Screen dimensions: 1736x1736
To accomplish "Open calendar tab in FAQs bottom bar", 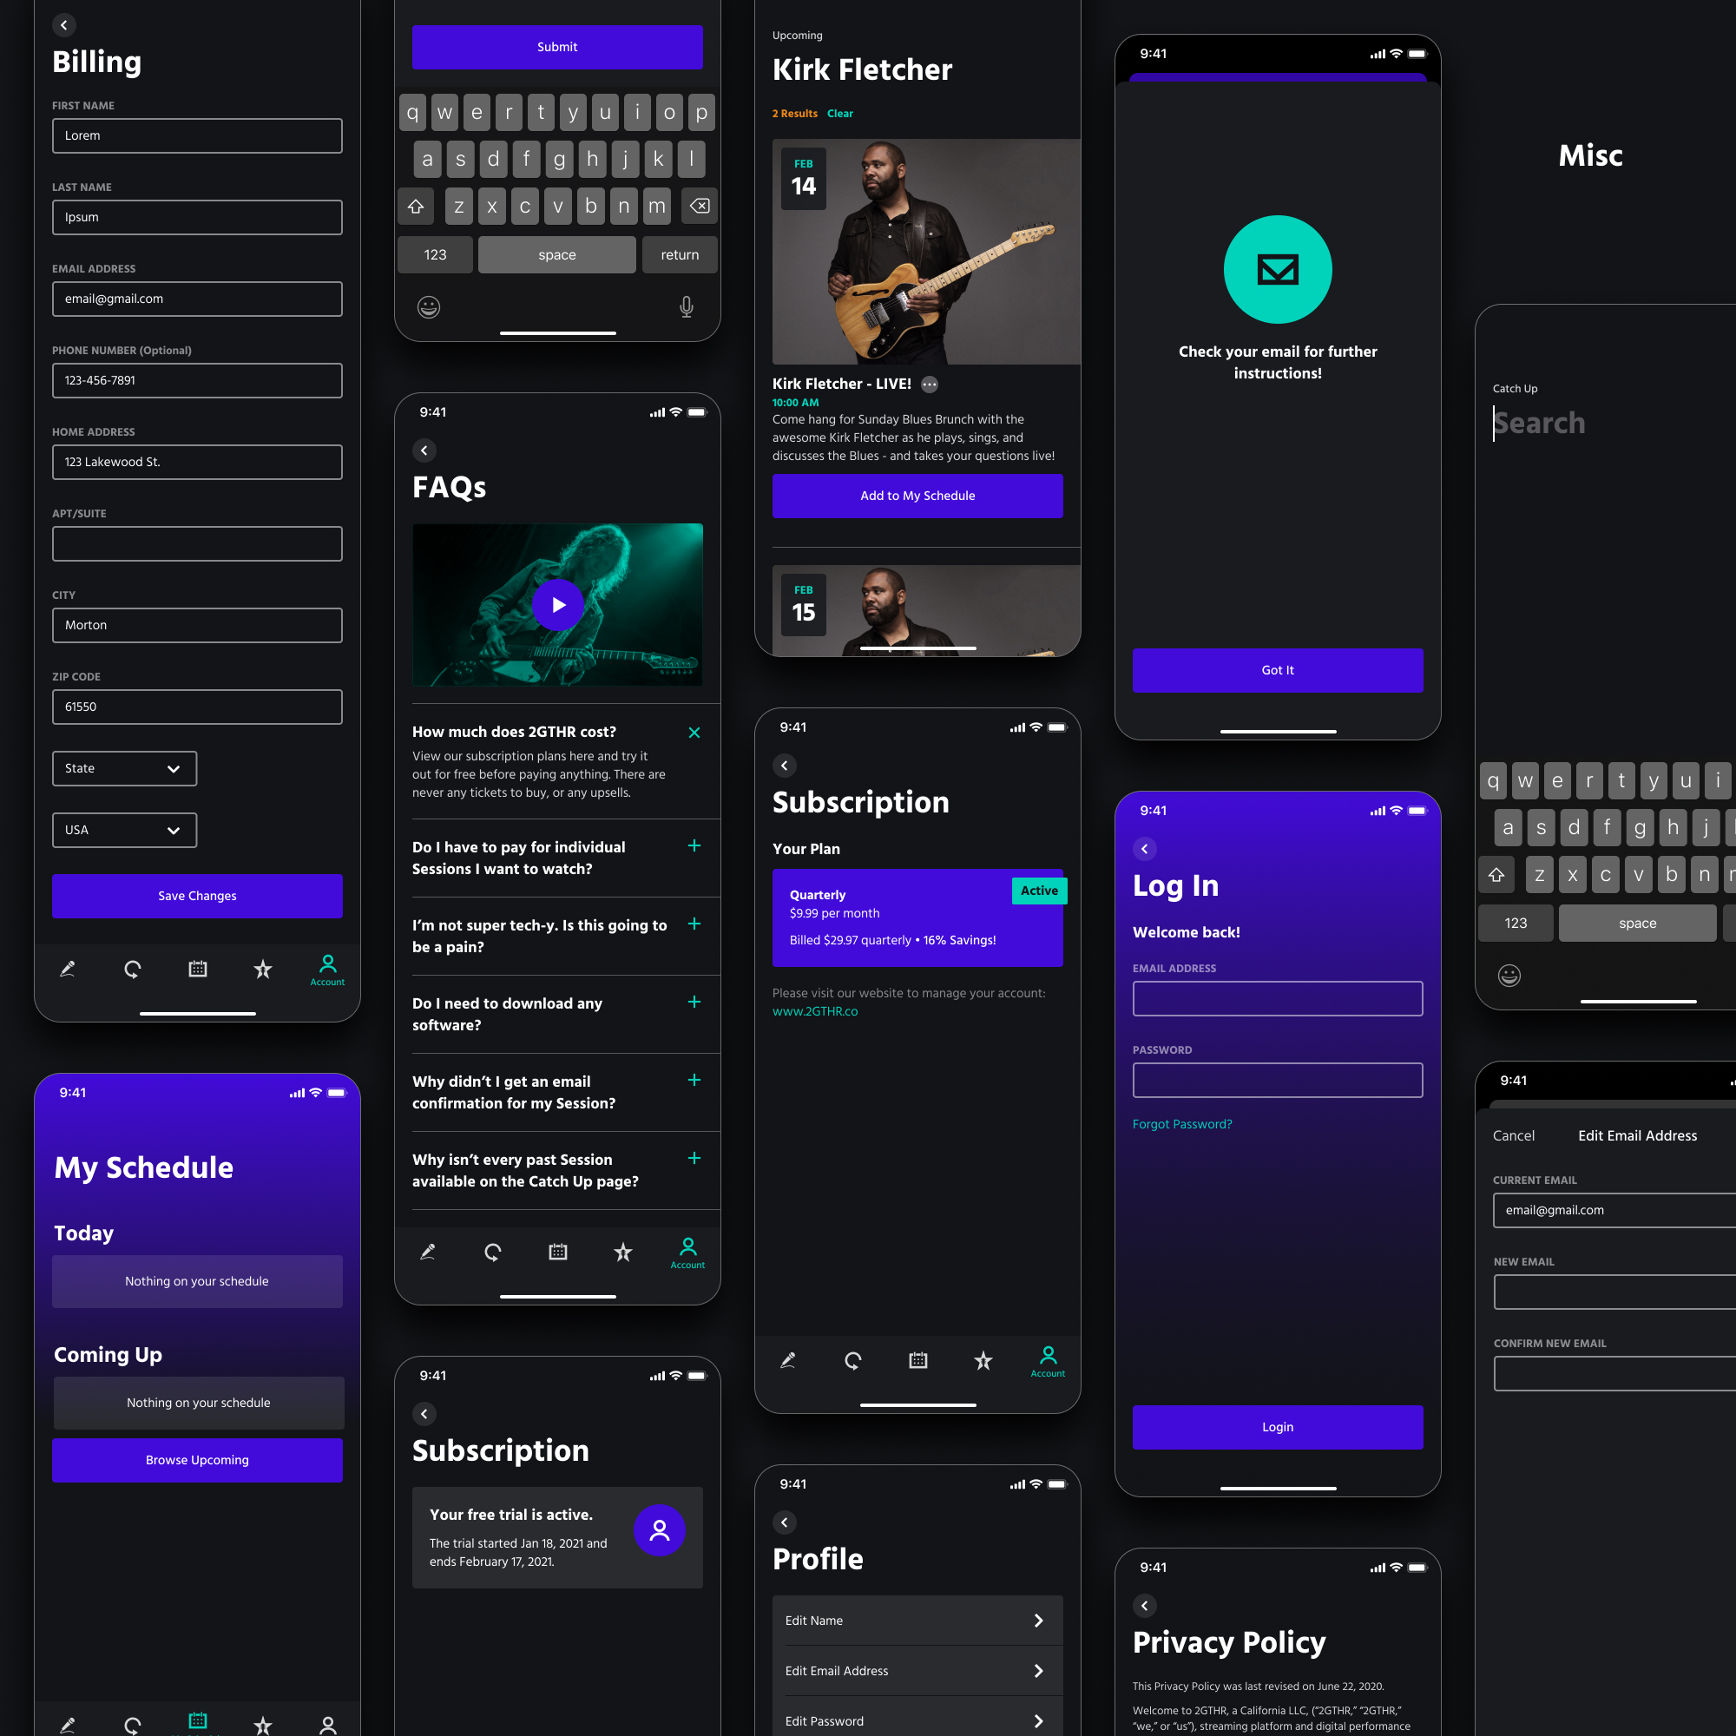I will (557, 1252).
